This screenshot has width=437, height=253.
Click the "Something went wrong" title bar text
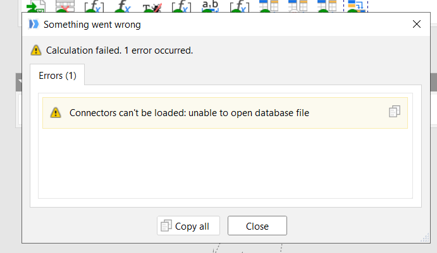(x=92, y=25)
